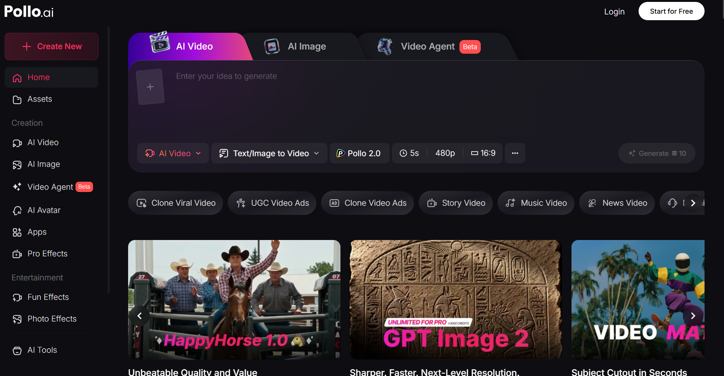Click the sidebar AI Video icon
Image resolution: width=724 pixels, height=376 pixels.
(x=17, y=143)
